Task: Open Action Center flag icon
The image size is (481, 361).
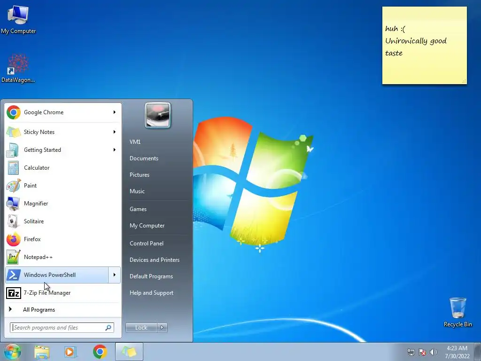Action: coord(422,352)
